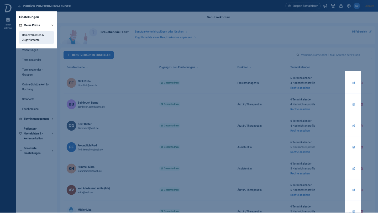Expand Erweiterte Einstellungen section
378x213 pixels.
(x=52, y=151)
